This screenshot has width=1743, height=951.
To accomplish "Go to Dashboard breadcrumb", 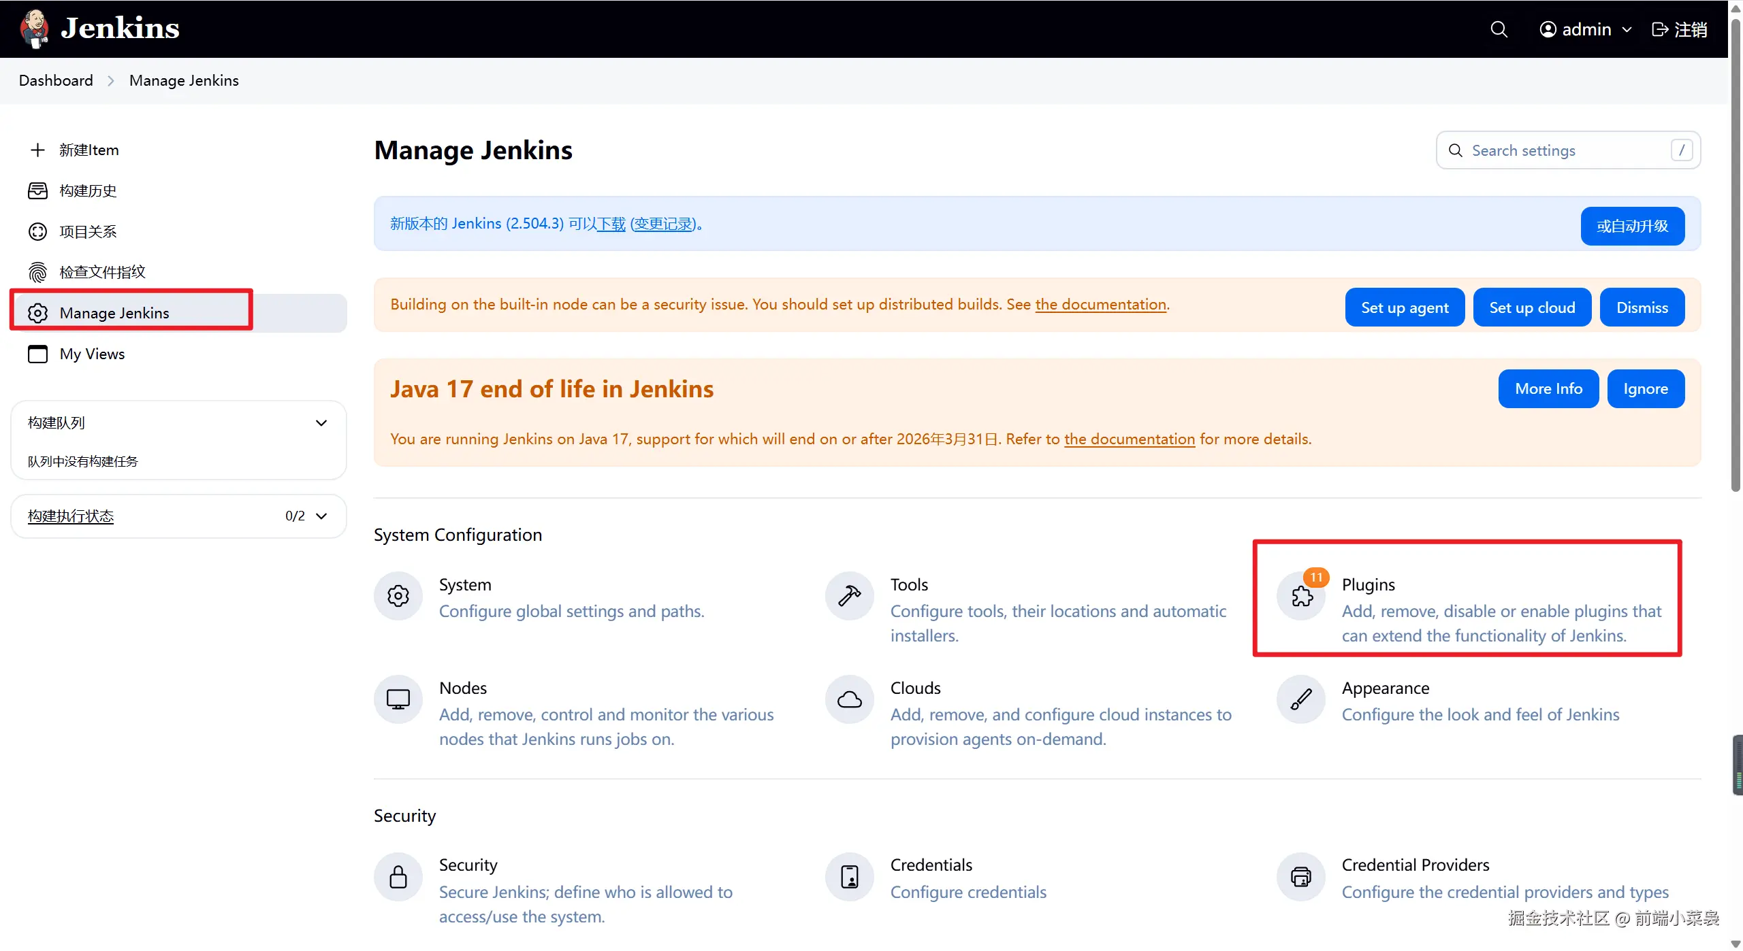I will (x=56, y=80).
